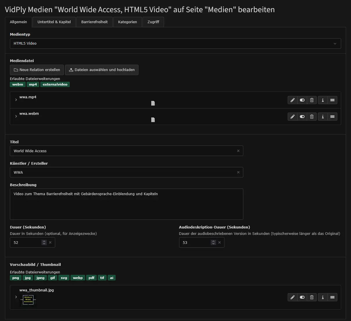Switch to the Untertitel & Kapitel tab
This screenshot has height=321, width=351.
click(x=54, y=22)
